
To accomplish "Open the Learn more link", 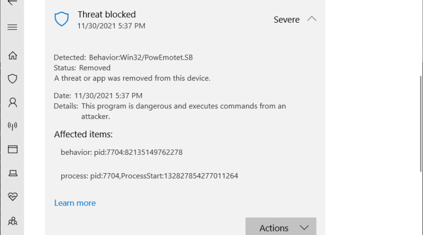I will (x=75, y=203).
